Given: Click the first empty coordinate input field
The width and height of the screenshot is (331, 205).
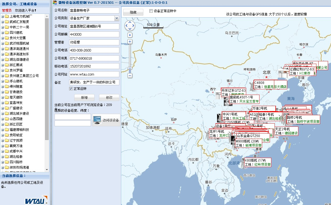Looking at the screenshot, I should coord(73,117).
